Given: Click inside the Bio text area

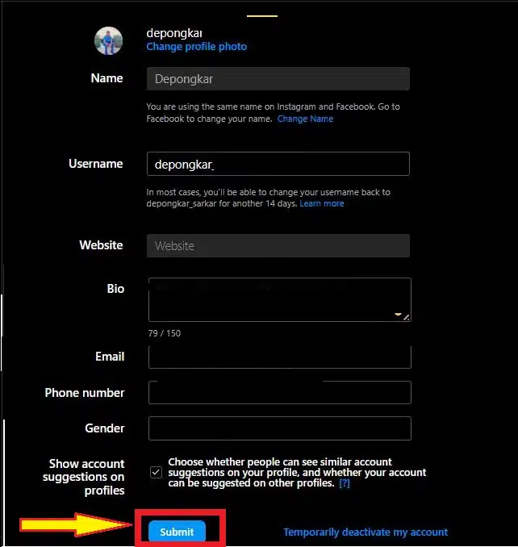Looking at the screenshot, I should coord(278,299).
